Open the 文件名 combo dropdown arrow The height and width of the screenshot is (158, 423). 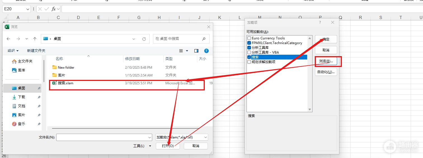pos(149,137)
